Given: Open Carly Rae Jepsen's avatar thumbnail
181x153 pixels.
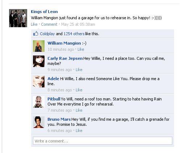Looking at the screenshot, I should [39, 61].
